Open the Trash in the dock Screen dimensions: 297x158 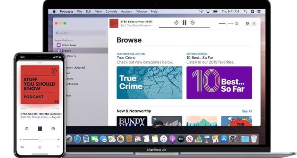pyautogui.click(x=254, y=139)
